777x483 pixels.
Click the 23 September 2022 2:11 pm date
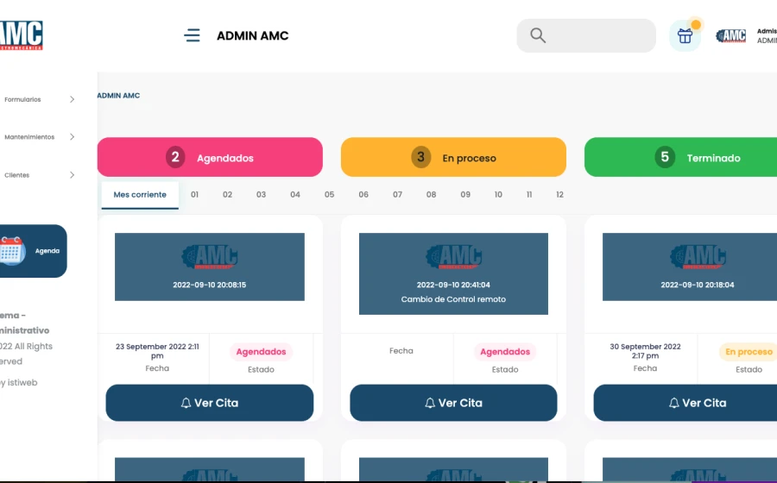[157, 351]
